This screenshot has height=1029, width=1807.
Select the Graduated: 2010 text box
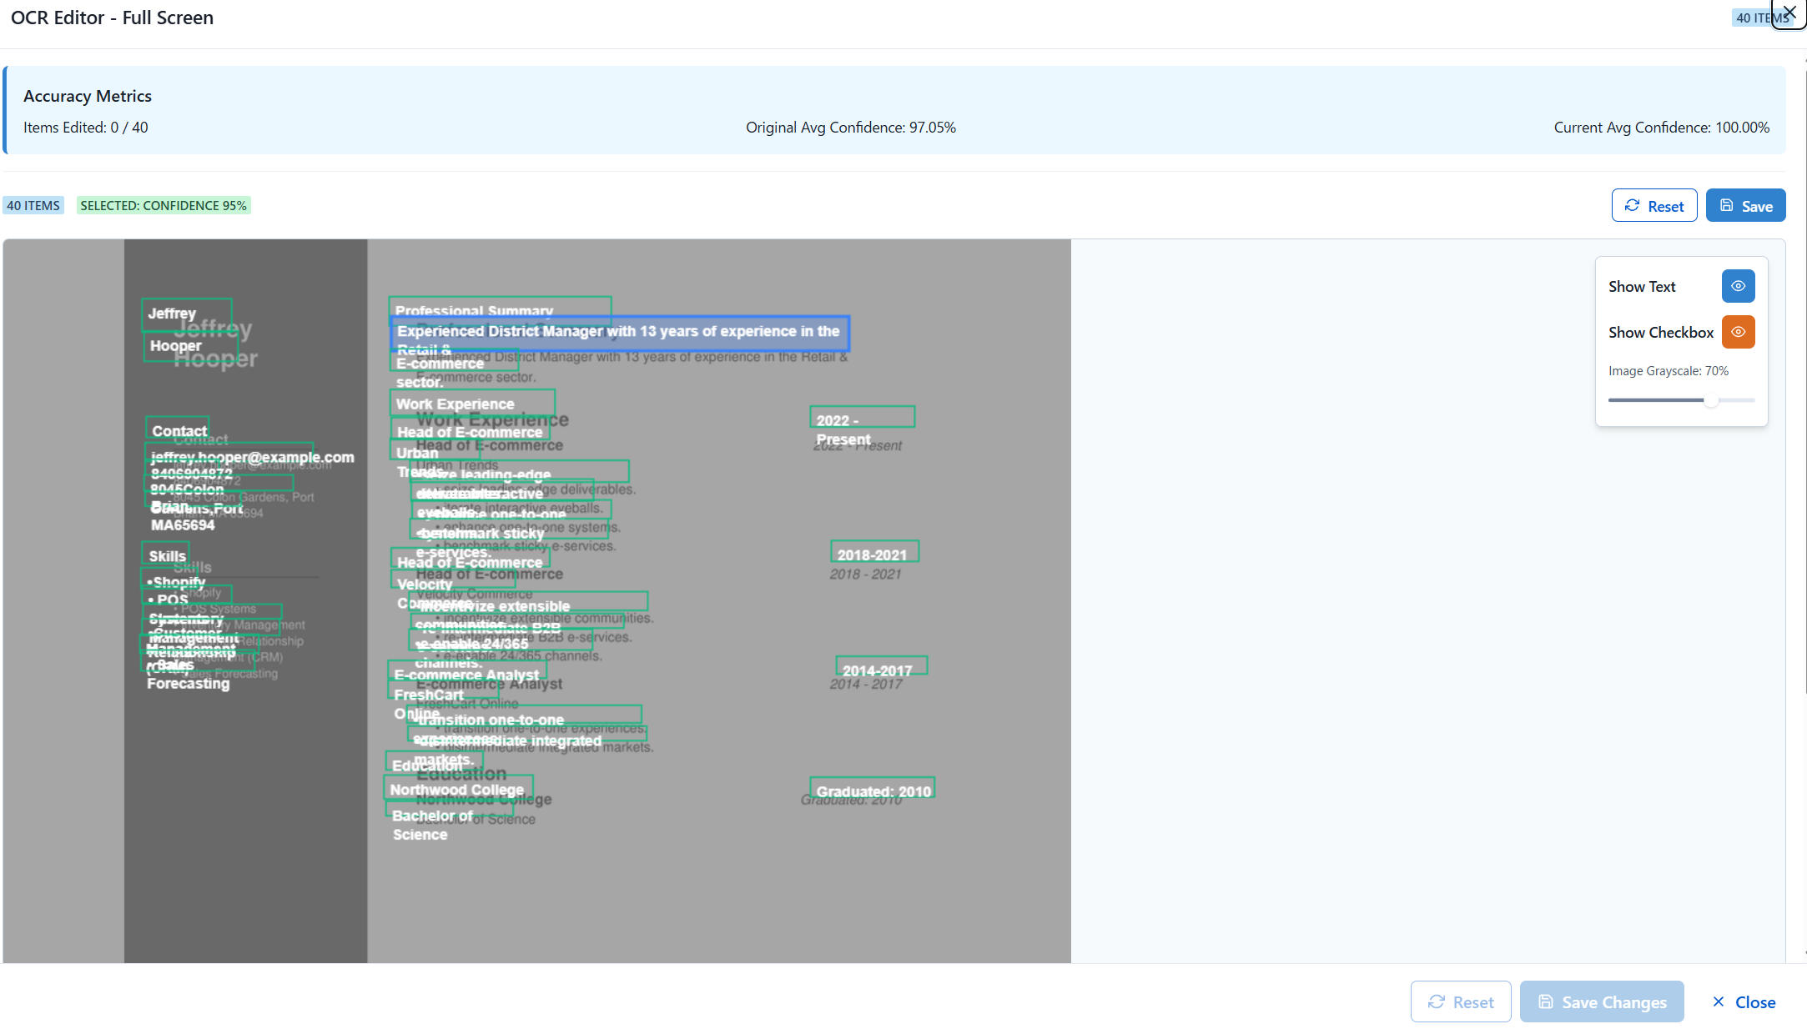872,788
